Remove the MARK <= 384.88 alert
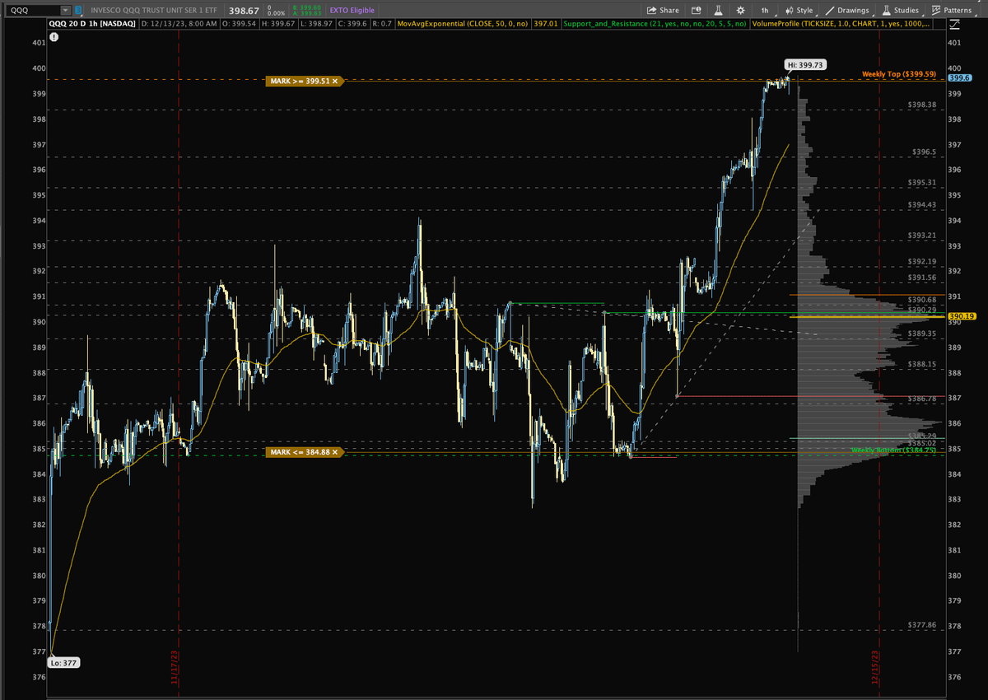This screenshot has width=988, height=700. (334, 452)
